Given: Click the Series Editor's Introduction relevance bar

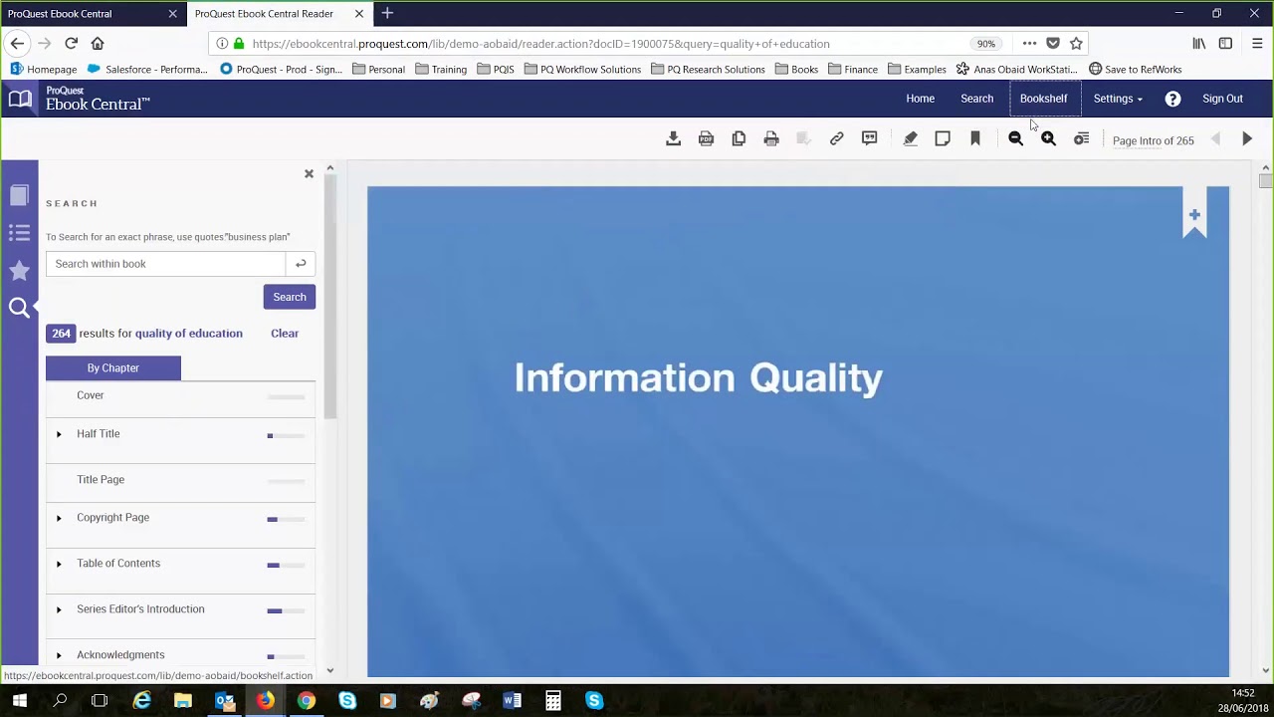Looking at the screenshot, I should 286,611.
